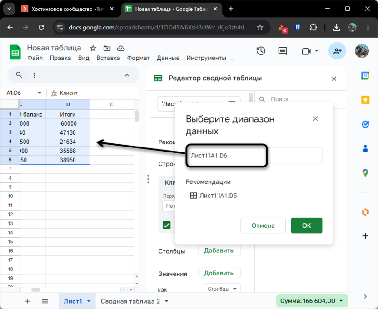Open the Столбцы dropdown next to как
This screenshot has height=309, width=378.
pyautogui.click(x=222, y=289)
